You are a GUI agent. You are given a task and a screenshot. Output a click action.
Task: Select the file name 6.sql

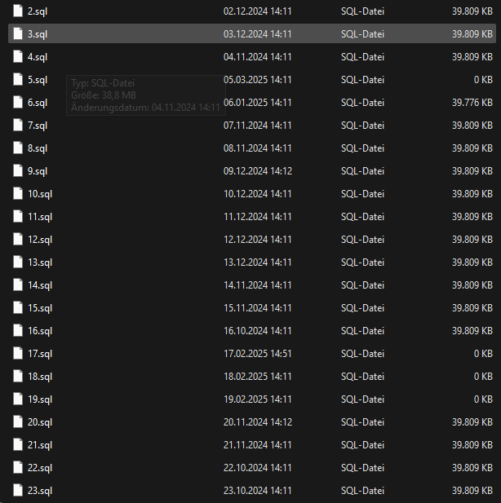click(38, 103)
